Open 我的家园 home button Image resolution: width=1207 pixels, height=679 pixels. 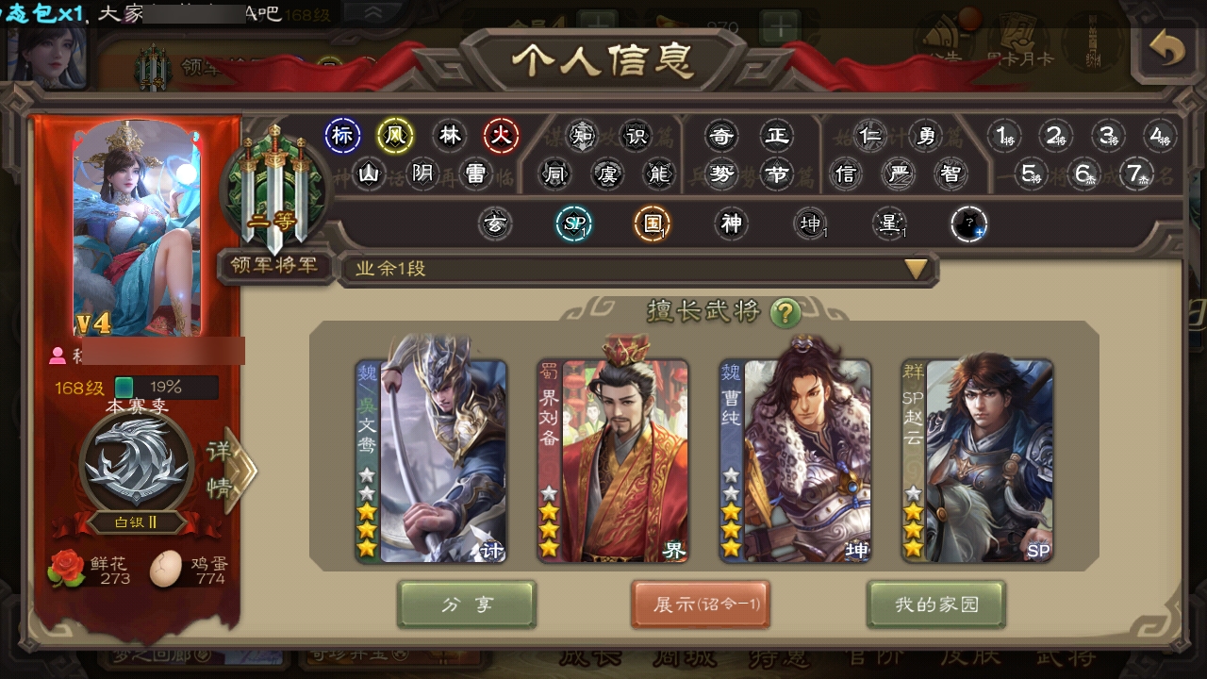click(936, 604)
